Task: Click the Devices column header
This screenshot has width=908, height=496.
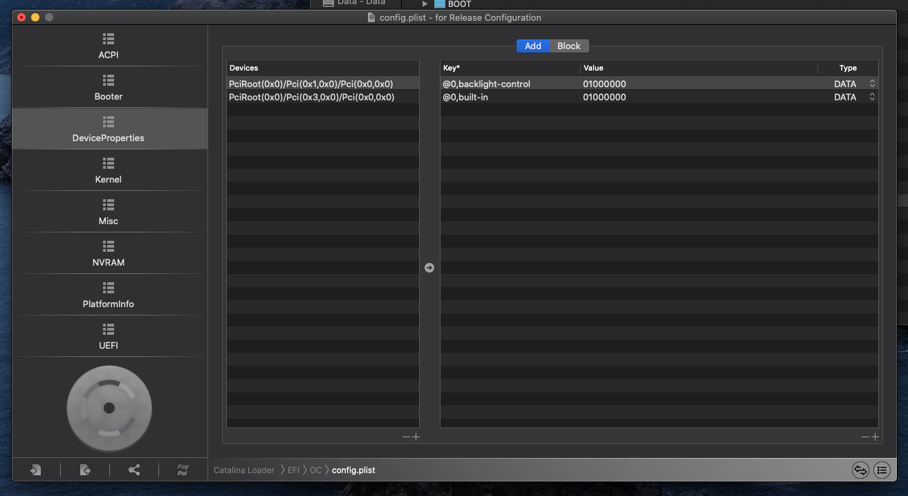Action: [323, 68]
